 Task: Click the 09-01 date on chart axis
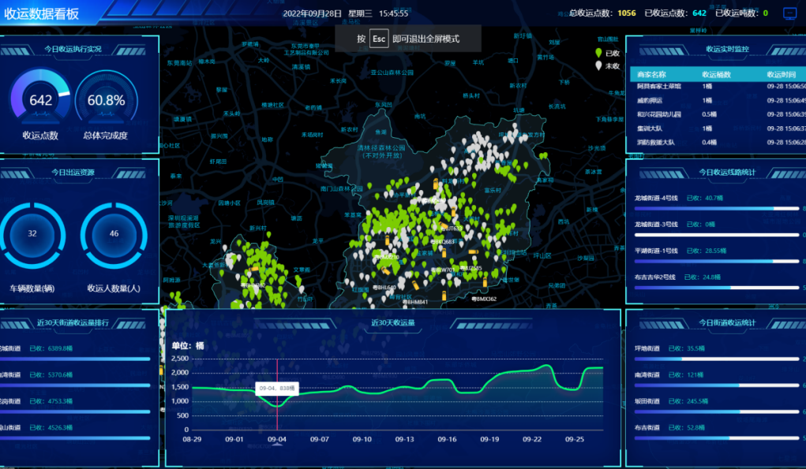click(x=234, y=439)
